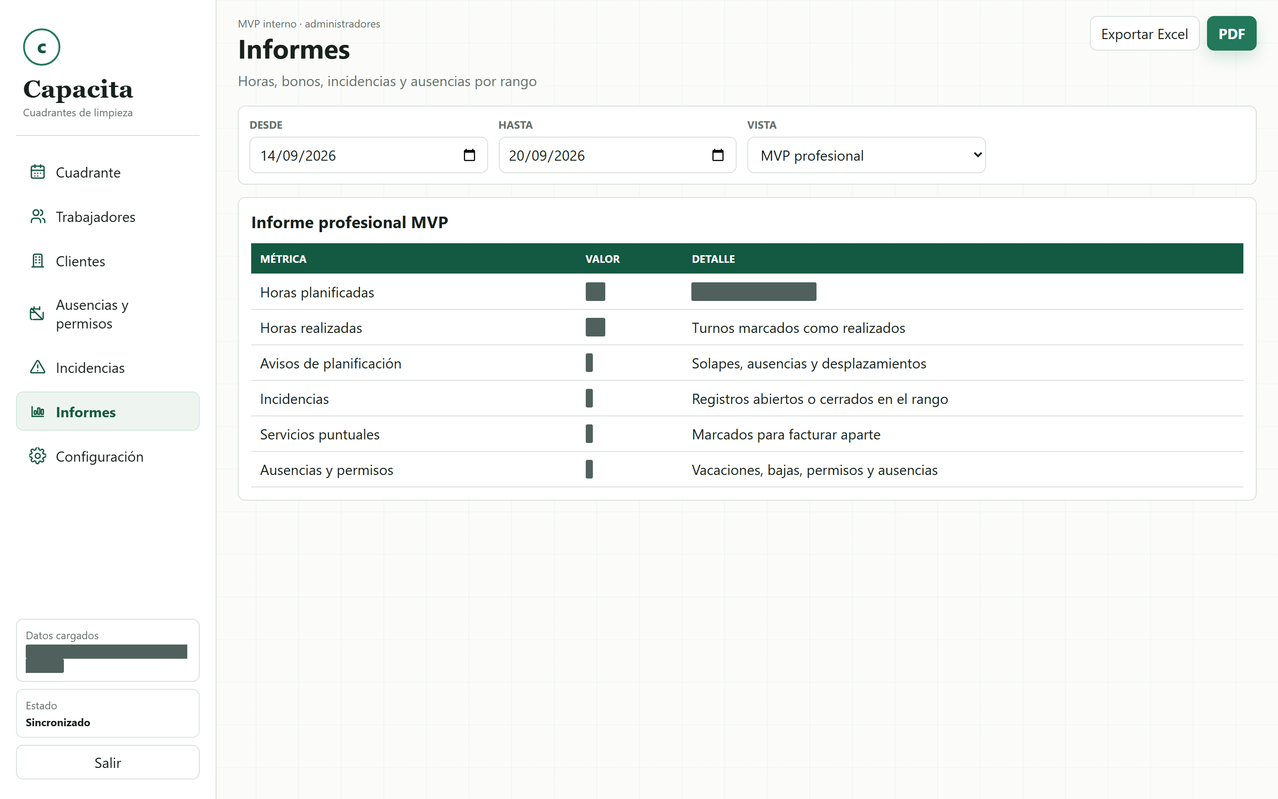The height and width of the screenshot is (799, 1278).
Task: Click 'Registros abiertos o cerrados en el rango'
Action: tap(820, 399)
